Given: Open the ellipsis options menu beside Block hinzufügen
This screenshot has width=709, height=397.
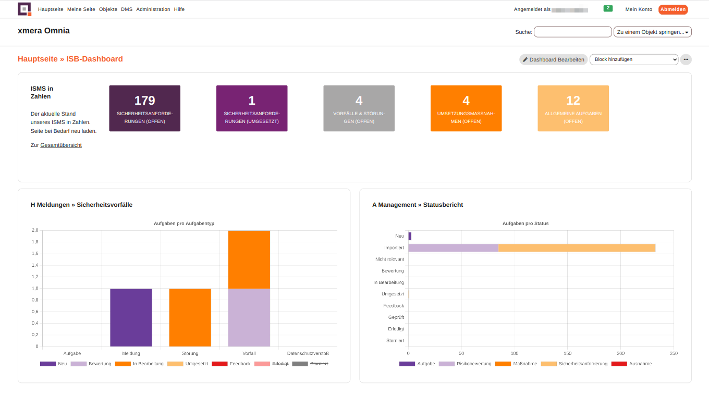Looking at the screenshot, I should tap(686, 59).
